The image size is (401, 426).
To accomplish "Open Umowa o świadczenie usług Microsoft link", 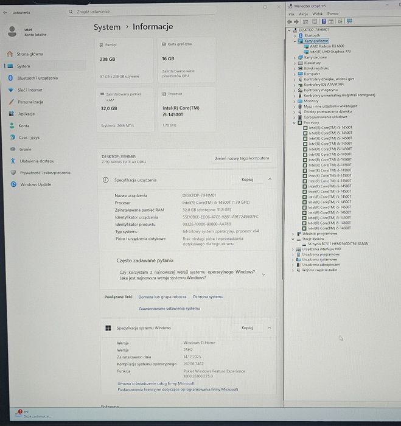I will 156,383.
